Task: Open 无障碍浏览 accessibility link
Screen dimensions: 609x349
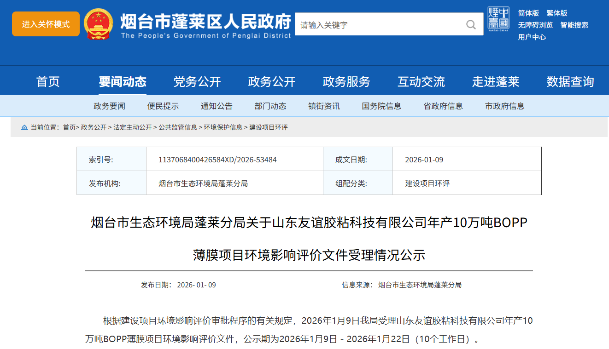Action: click(x=535, y=25)
